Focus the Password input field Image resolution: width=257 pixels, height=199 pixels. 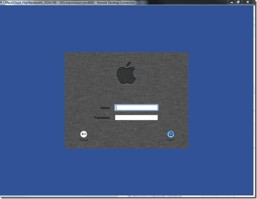click(x=136, y=118)
